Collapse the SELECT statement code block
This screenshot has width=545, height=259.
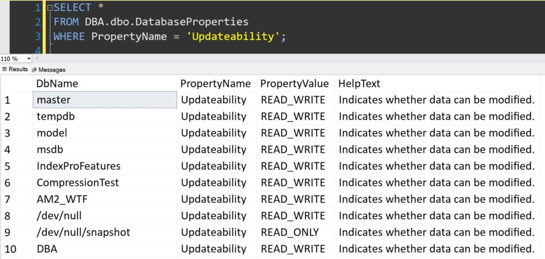point(49,7)
